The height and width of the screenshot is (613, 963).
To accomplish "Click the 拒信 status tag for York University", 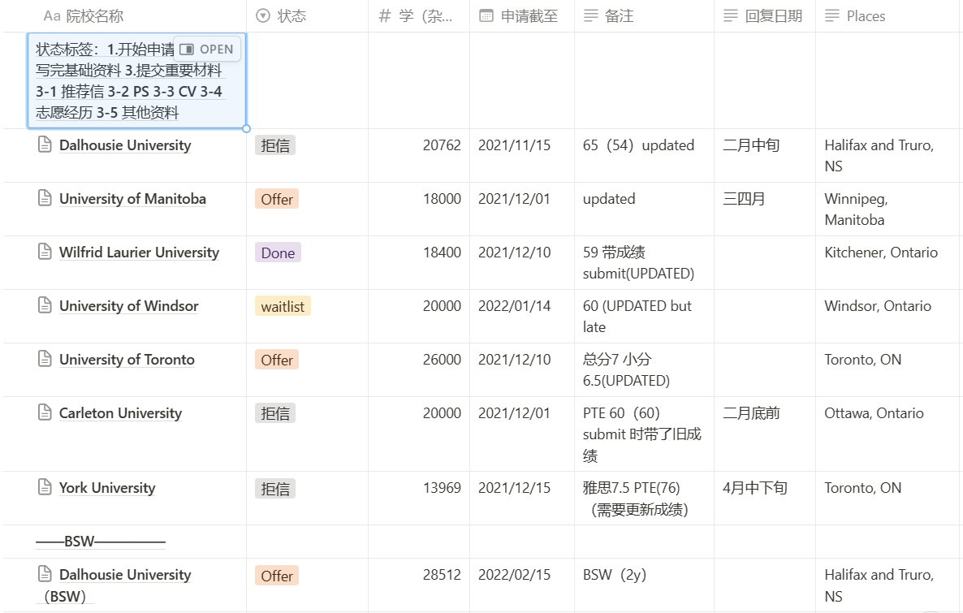I will pos(275,488).
